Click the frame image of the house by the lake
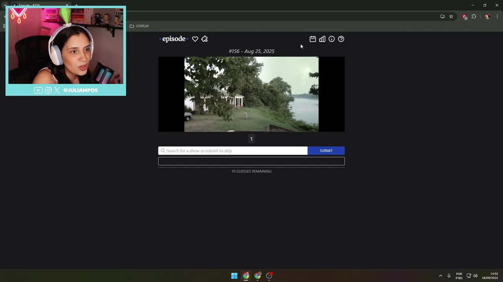This screenshot has width=503, height=282. tap(251, 94)
